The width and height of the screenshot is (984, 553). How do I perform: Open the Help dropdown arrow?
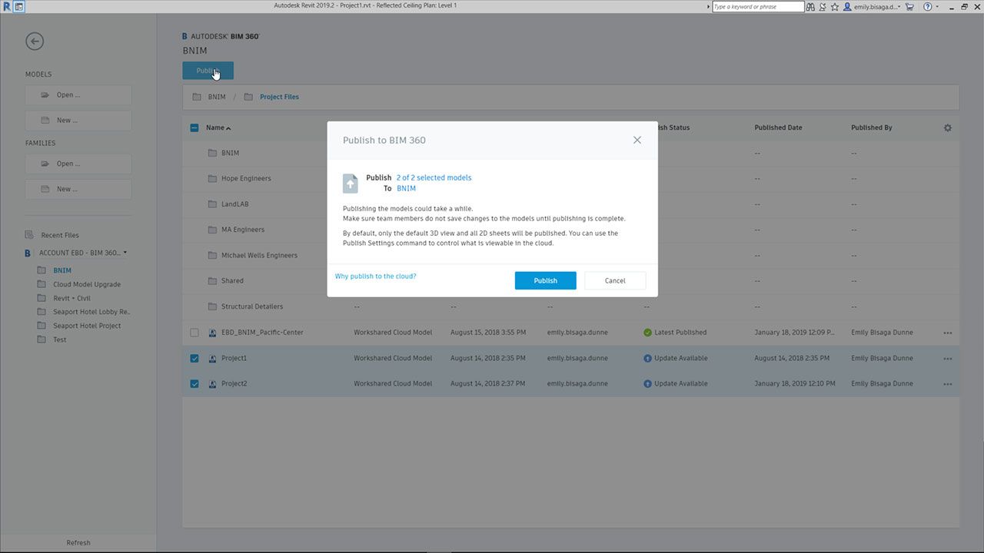pos(937,7)
